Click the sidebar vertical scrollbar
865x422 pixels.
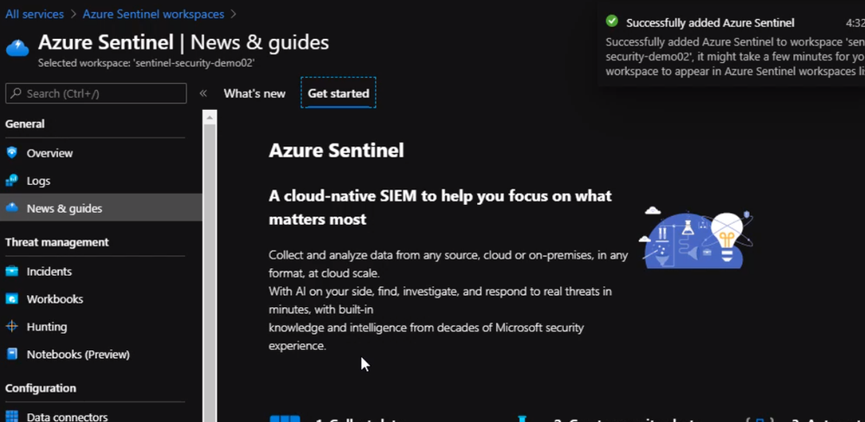[x=210, y=259]
